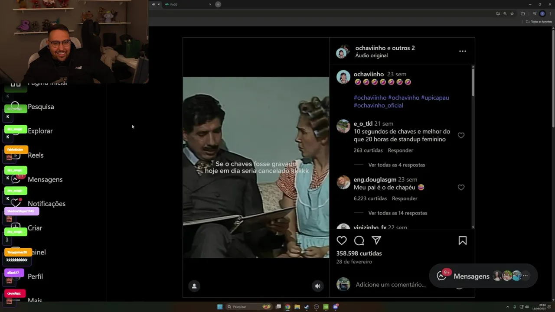The width and height of the screenshot is (555, 312).
Task: Expand 'Ver todas as 14 respostas'
Action: click(x=398, y=213)
